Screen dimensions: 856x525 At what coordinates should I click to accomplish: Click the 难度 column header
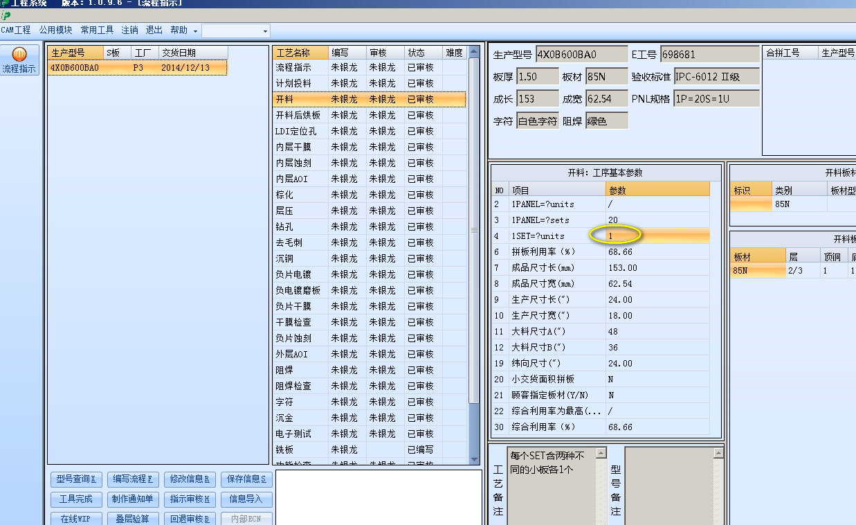pyautogui.click(x=455, y=53)
